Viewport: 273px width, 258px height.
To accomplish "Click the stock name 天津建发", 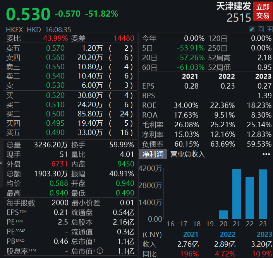I will tap(234, 6).
